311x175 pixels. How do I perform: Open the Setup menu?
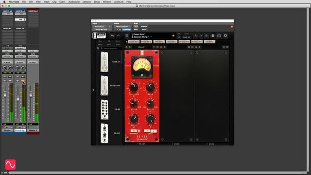click(97, 2)
